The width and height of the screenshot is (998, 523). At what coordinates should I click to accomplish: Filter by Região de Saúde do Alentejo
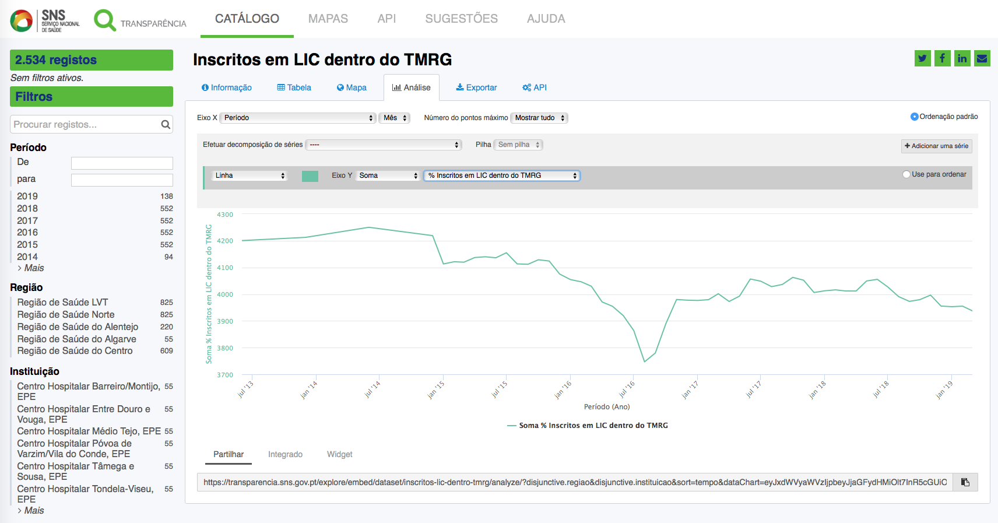pyautogui.click(x=95, y=327)
